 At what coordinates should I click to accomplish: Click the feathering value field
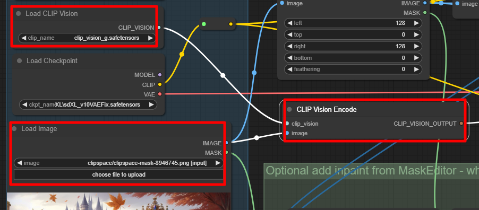[353, 69]
